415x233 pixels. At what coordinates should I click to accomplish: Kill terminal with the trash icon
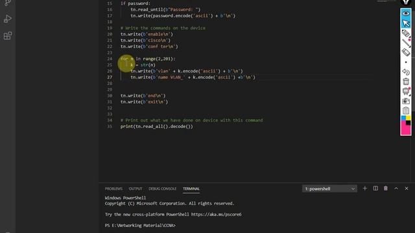pos(386,188)
